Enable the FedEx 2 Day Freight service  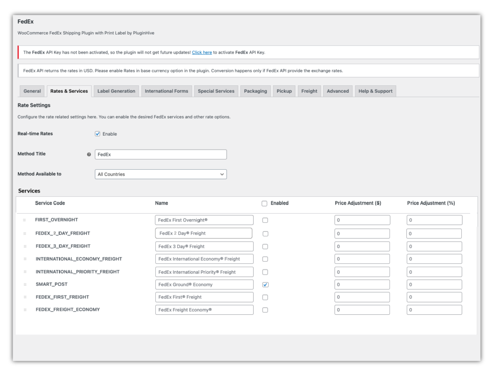pyautogui.click(x=265, y=234)
